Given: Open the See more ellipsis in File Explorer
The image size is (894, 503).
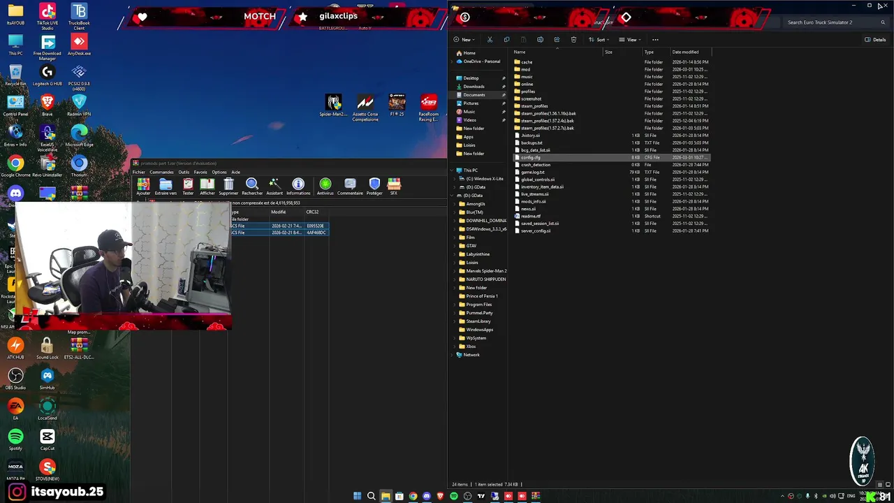Looking at the screenshot, I should [x=655, y=40].
